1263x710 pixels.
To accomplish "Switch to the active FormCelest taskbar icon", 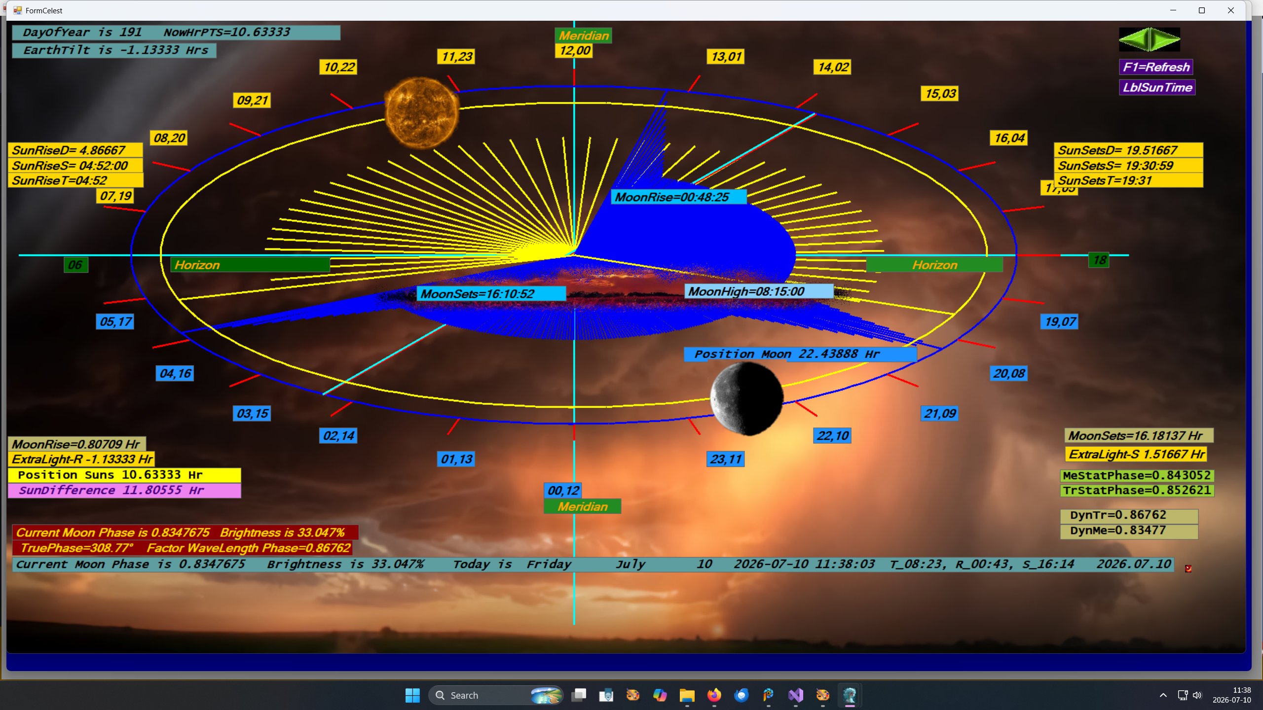I will 850,695.
